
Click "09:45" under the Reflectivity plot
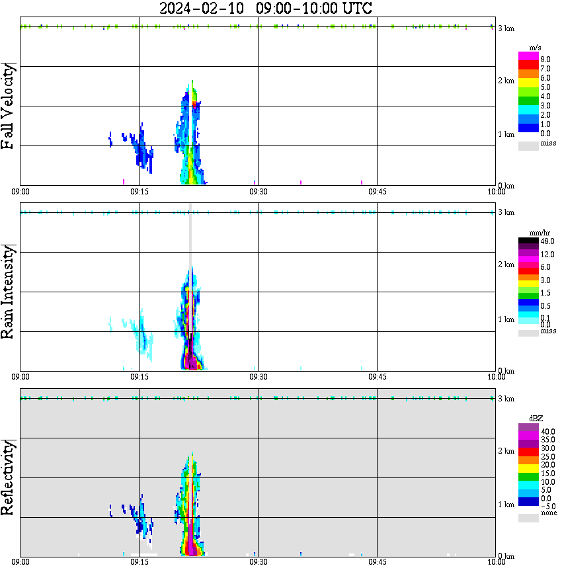377,562
